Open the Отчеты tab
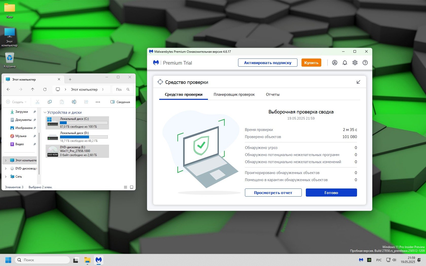This screenshot has height=266, width=426. coord(273,94)
